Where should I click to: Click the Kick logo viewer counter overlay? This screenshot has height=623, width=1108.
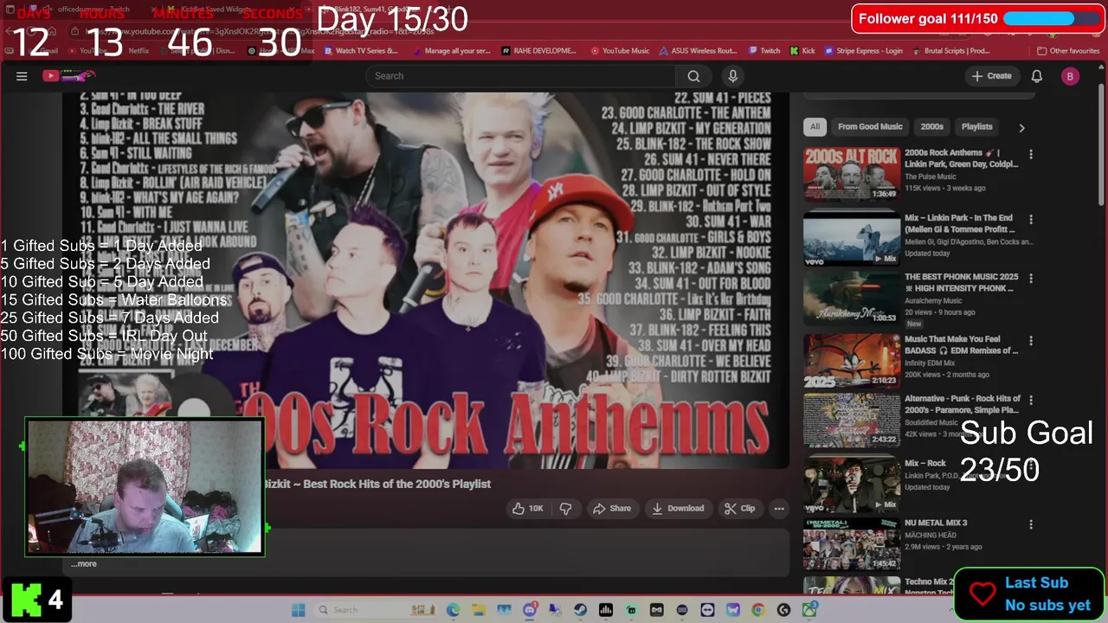pos(38,599)
